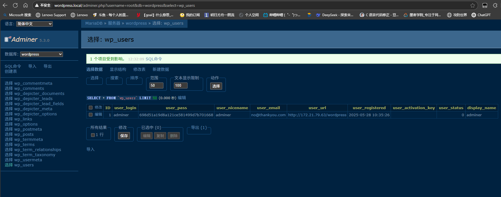Sort by user_registered column header

(369, 108)
